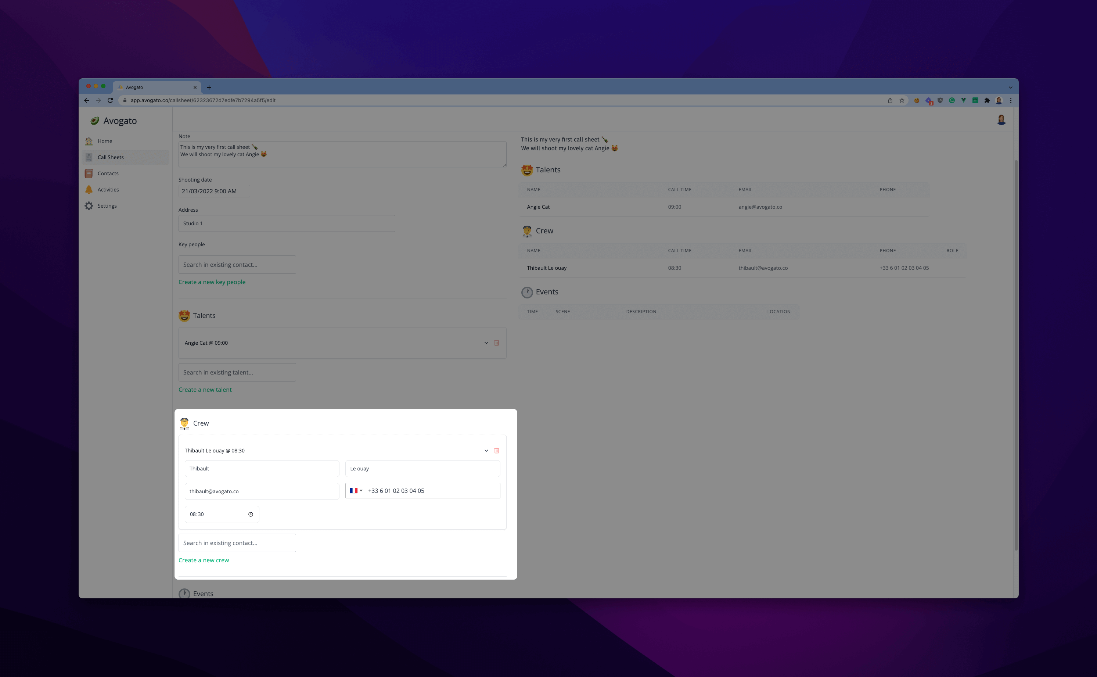Click the Create a new crew link
1097x677 pixels.
pos(204,560)
